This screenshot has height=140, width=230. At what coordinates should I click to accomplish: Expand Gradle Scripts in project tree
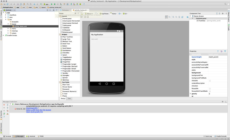(x=3, y=35)
